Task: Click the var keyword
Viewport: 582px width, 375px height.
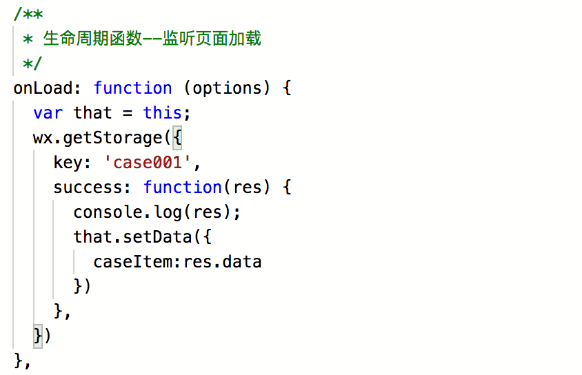Action: click(x=48, y=113)
